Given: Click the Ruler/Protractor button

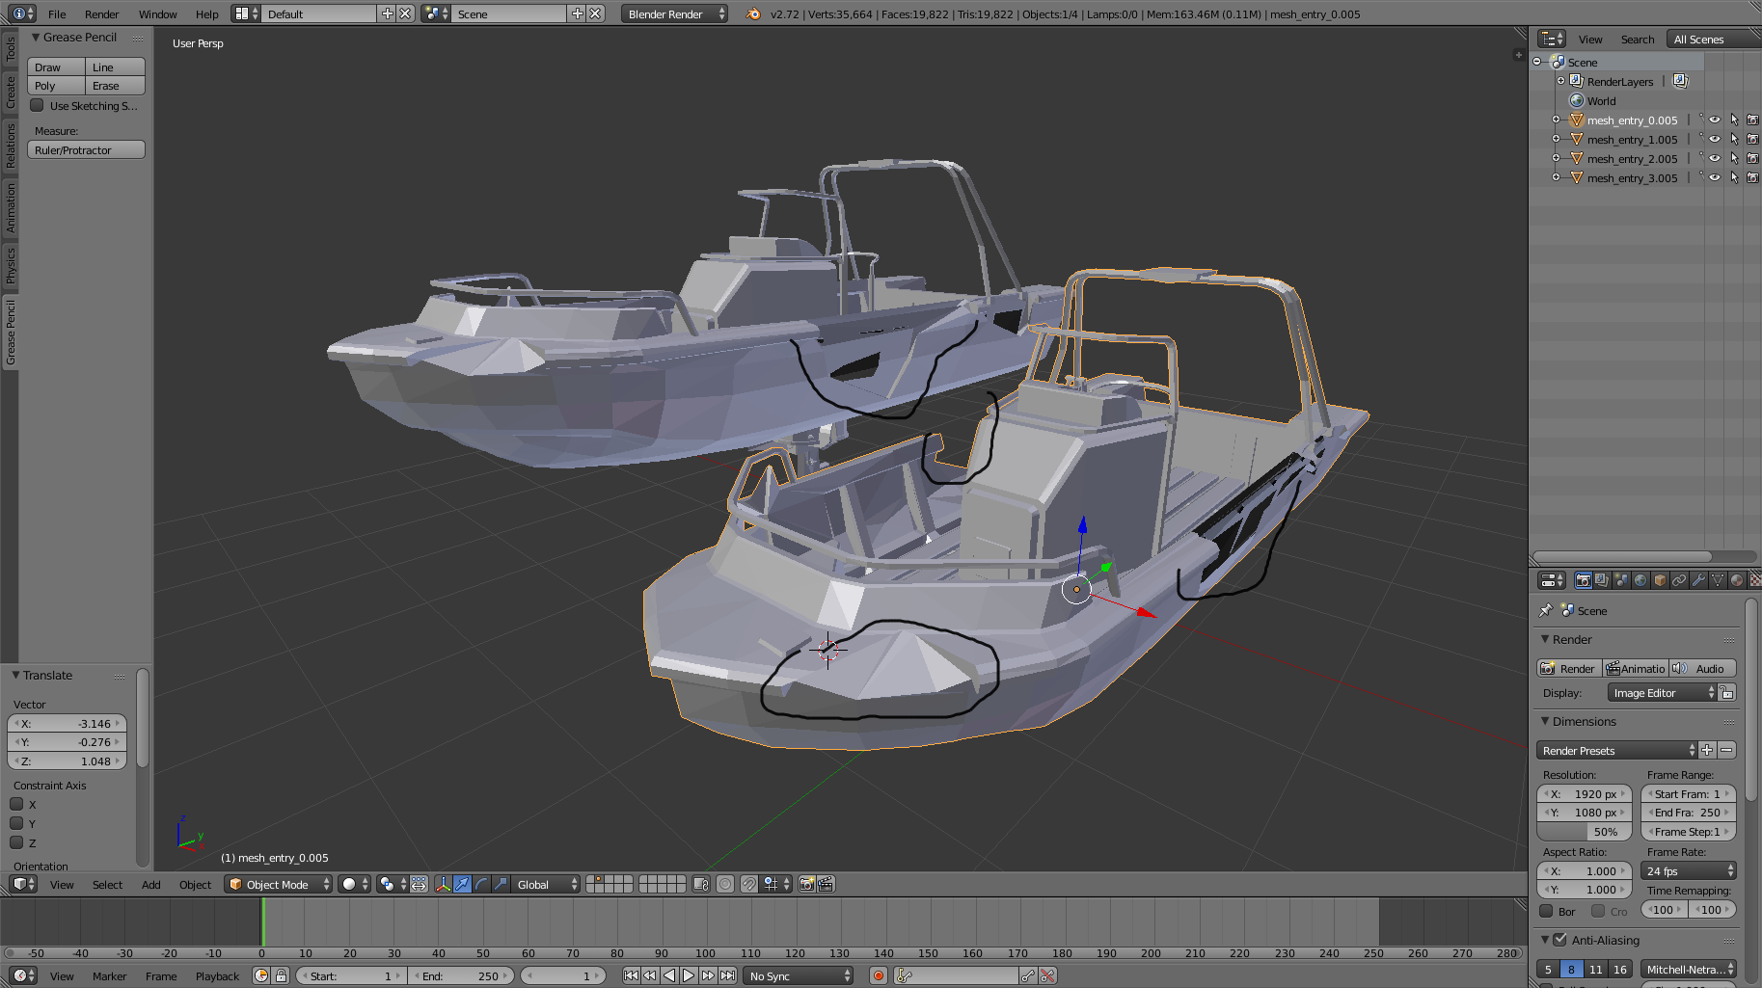Looking at the screenshot, I should tap(86, 150).
